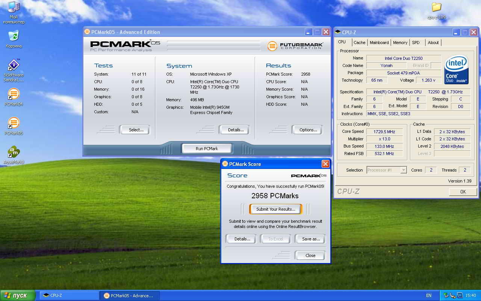The height and width of the screenshot is (301, 481).
Task: Click the taskbar clock 15:40
Action: tap(470, 295)
